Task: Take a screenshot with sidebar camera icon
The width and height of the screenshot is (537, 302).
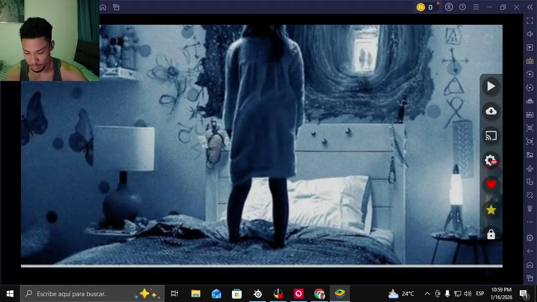Action: [530, 128]
